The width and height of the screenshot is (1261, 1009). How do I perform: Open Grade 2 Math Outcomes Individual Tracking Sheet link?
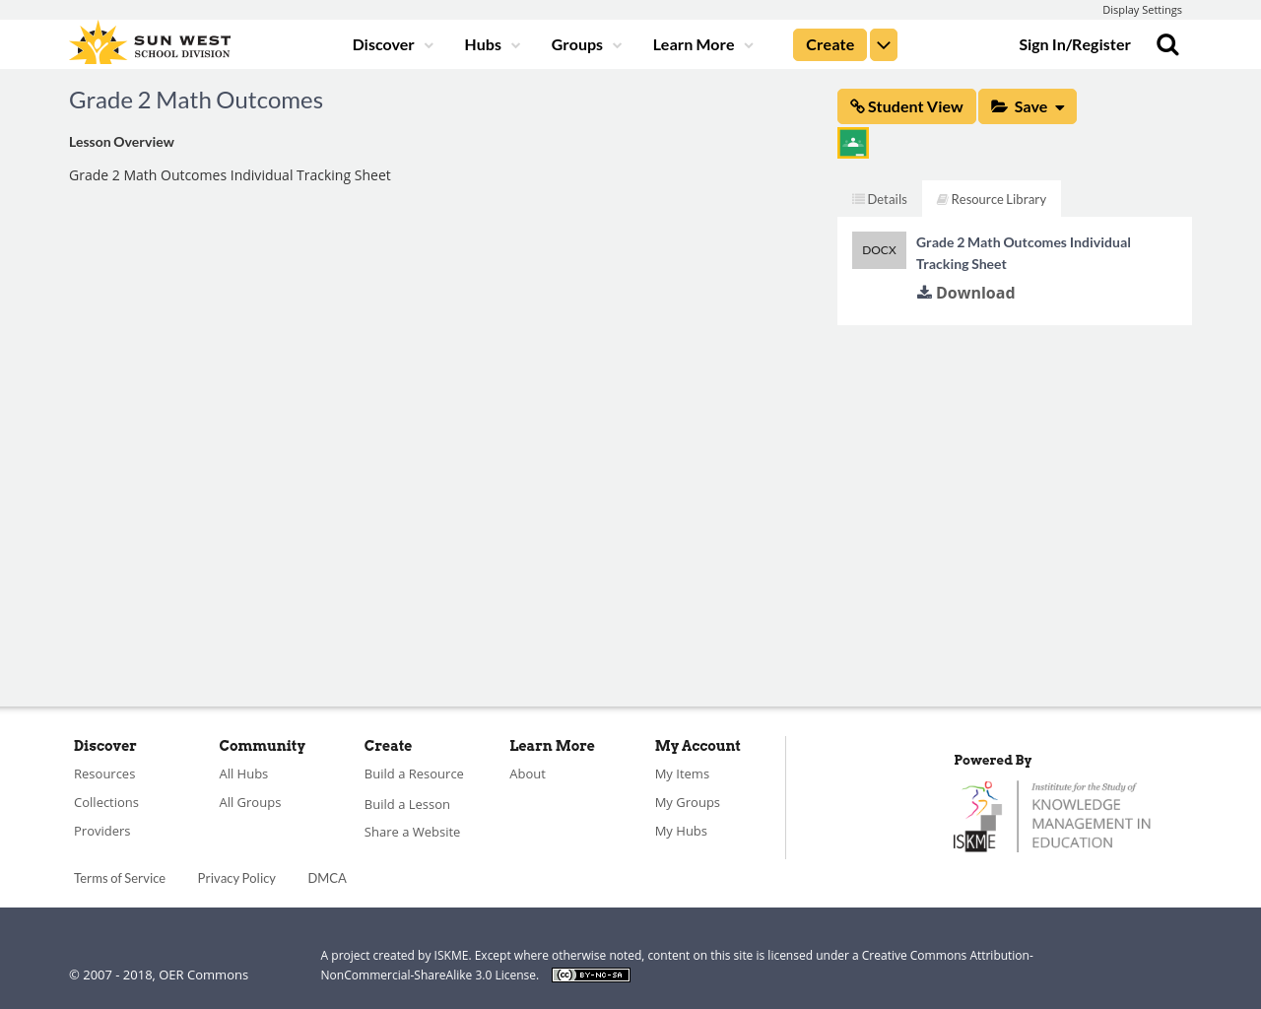pyautogui.click(x=1024, y=253)
